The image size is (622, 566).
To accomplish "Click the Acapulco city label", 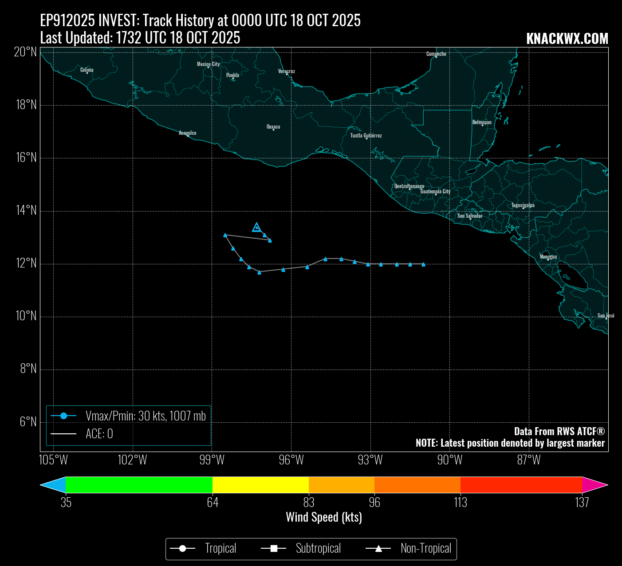I will coord(187,133).
